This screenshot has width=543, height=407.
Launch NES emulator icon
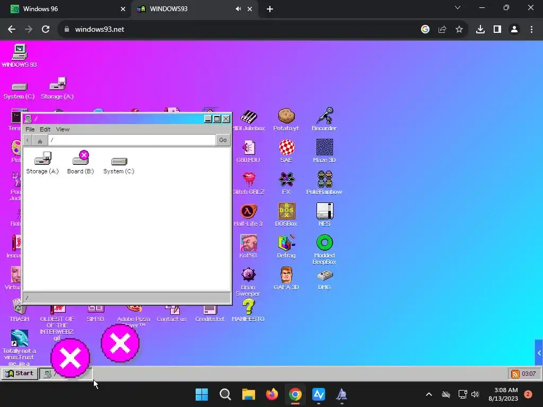[325, 215]
